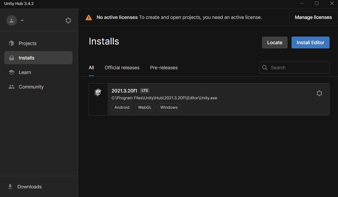Switch to the Official releases tab
This screenshot has width=338, height=197.
pos(122,67)
